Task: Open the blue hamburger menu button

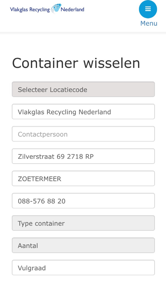Action: [148, 9]
